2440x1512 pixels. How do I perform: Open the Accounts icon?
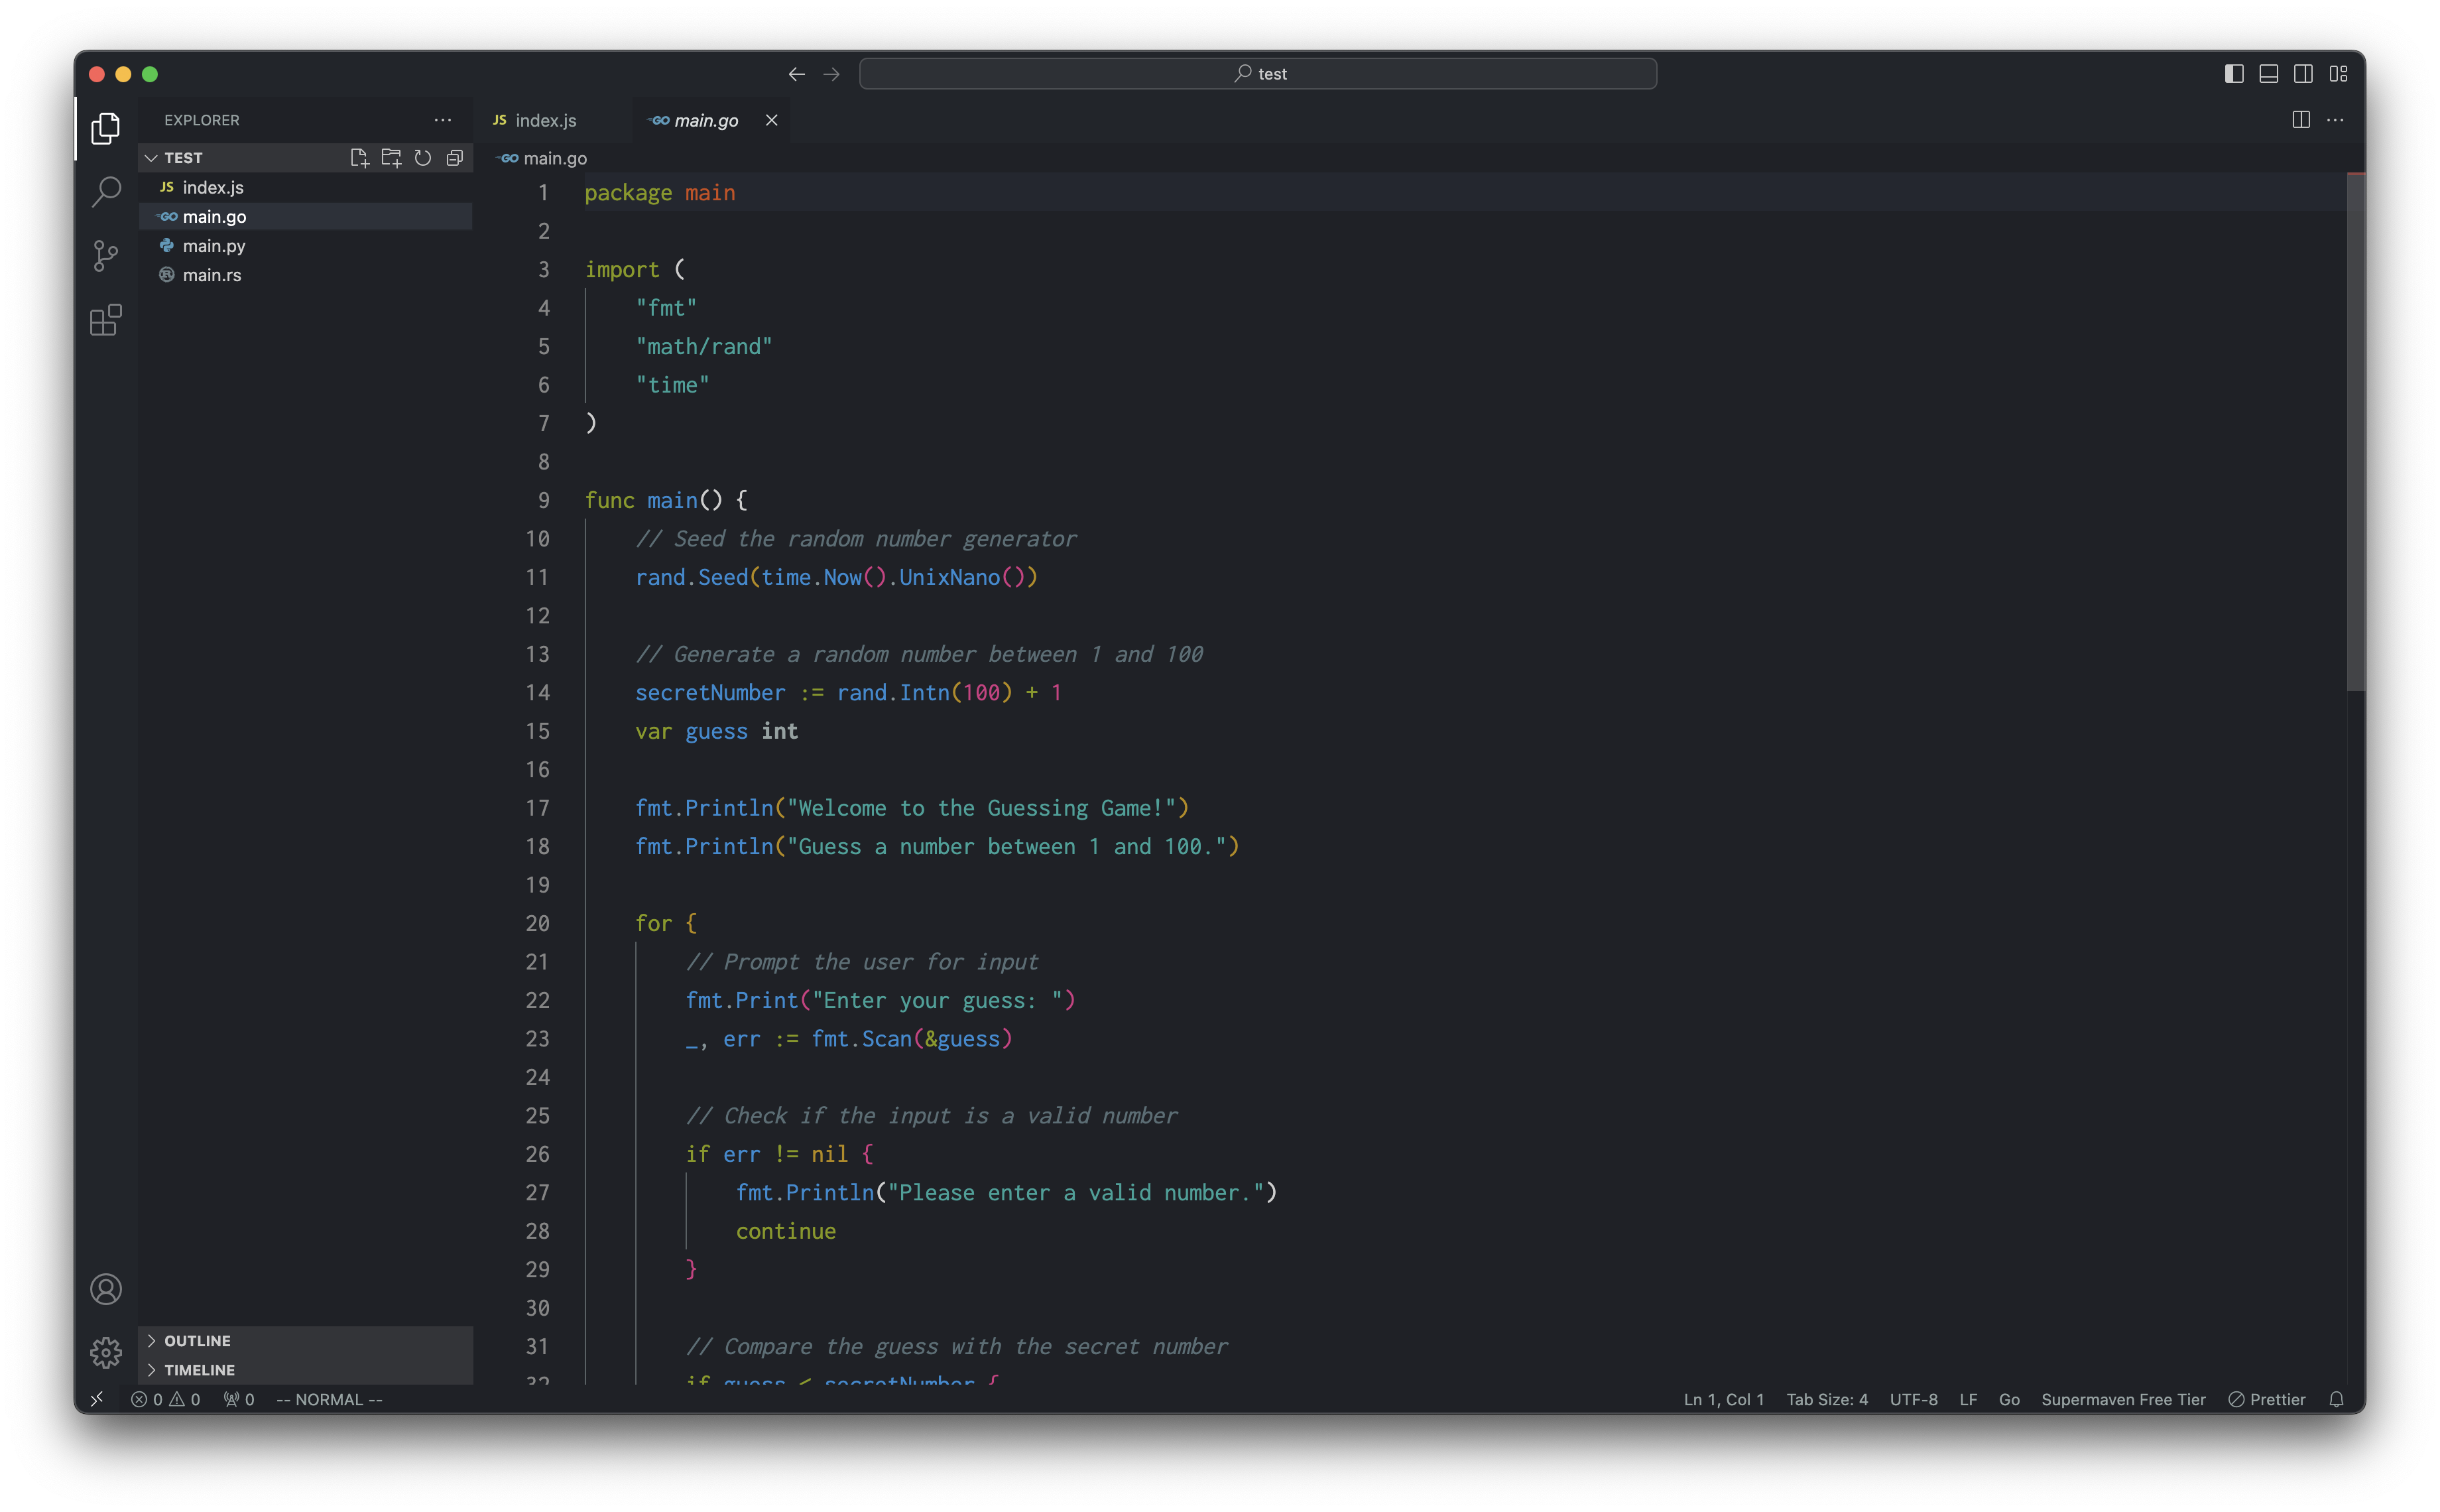tap(106, 1289)
